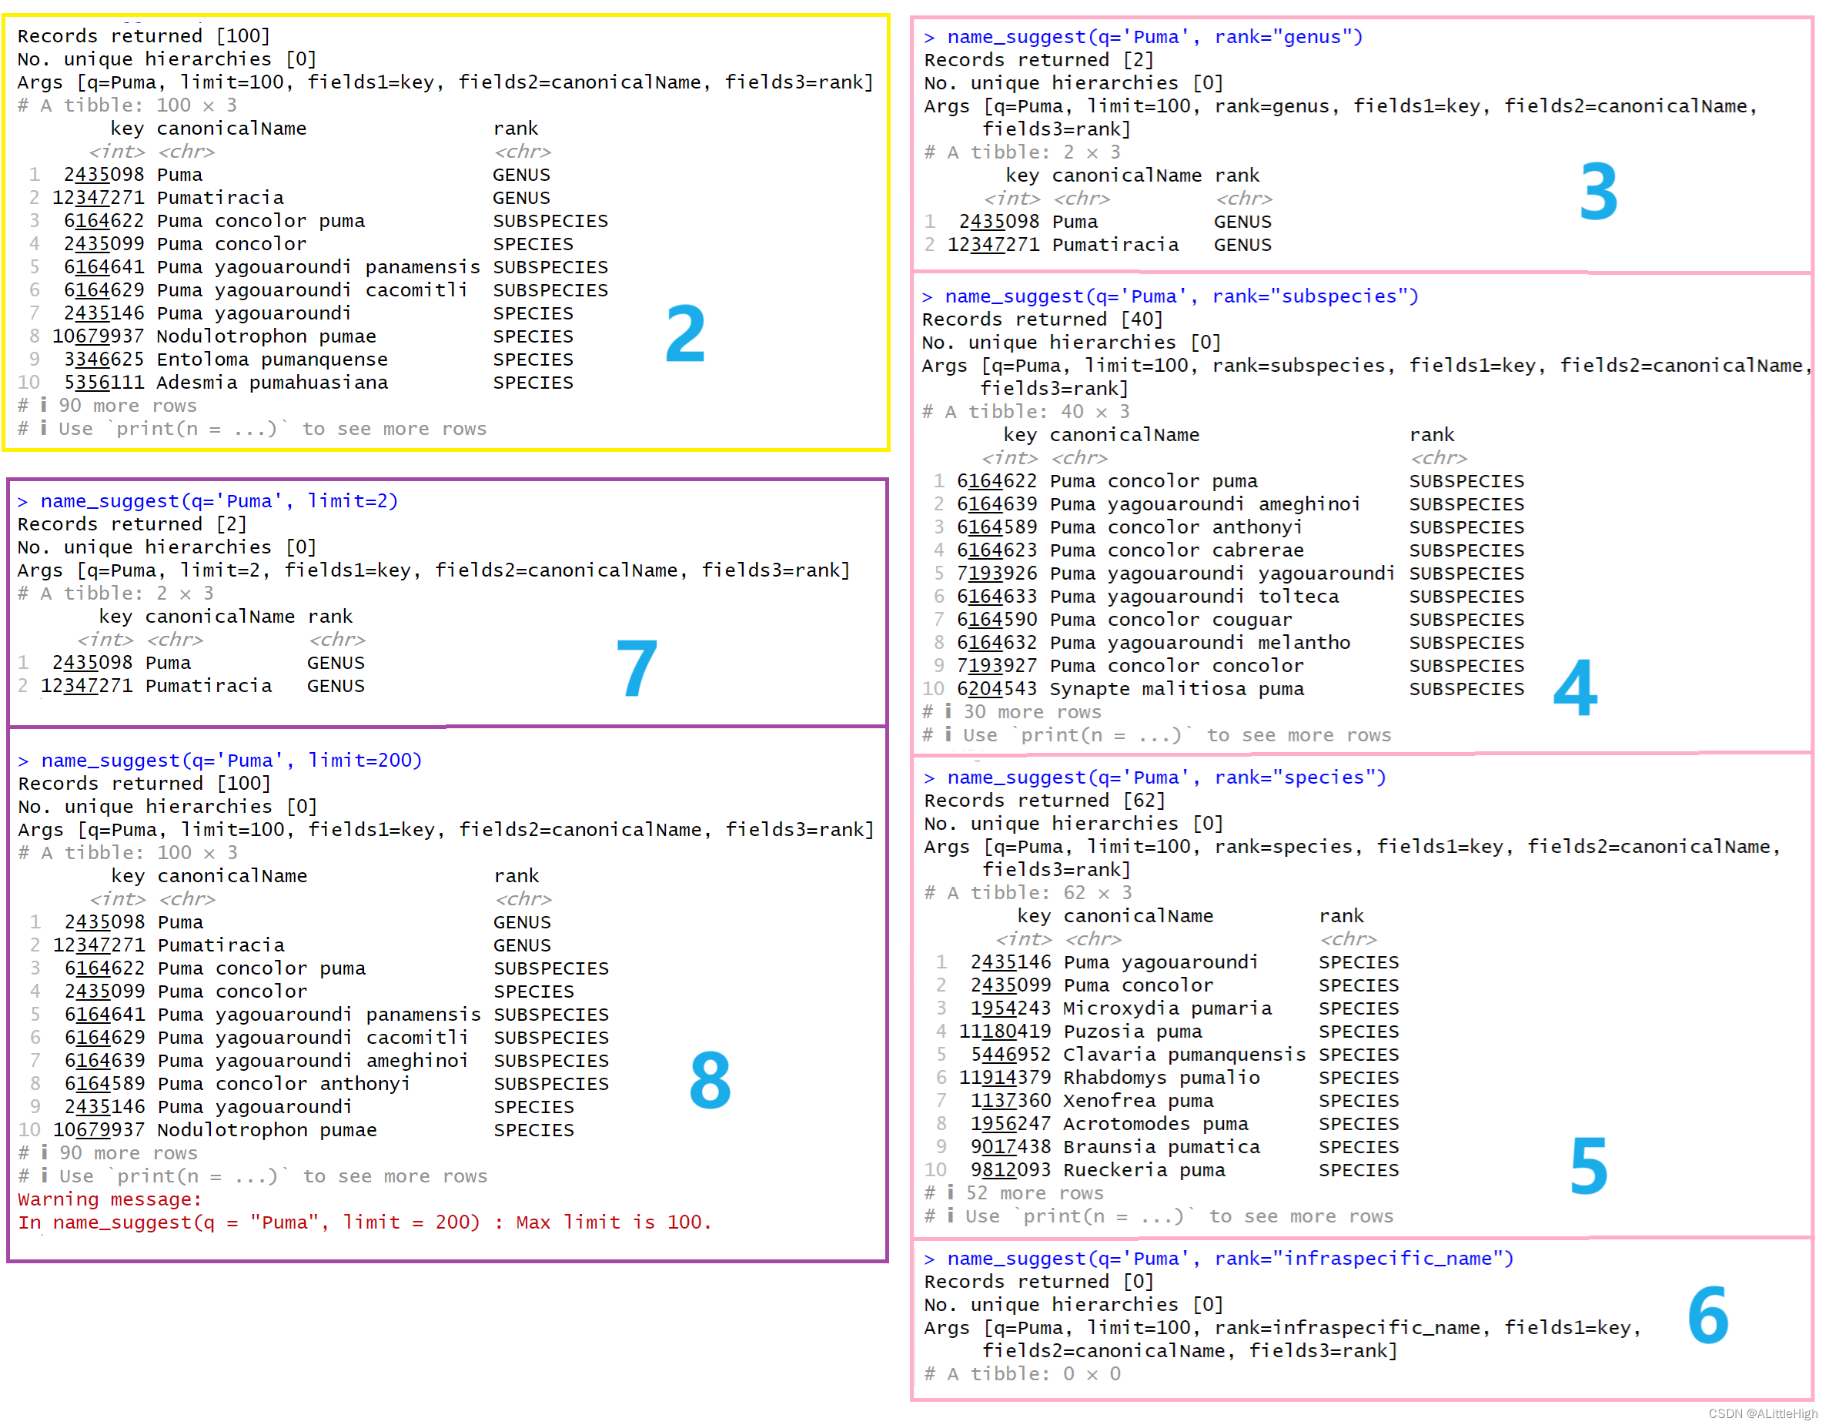The width and height of the screenshot is (1829, 1428).
Task: Select 'Puma concolor cabrerae' name
Action: tap(1177, 551)
